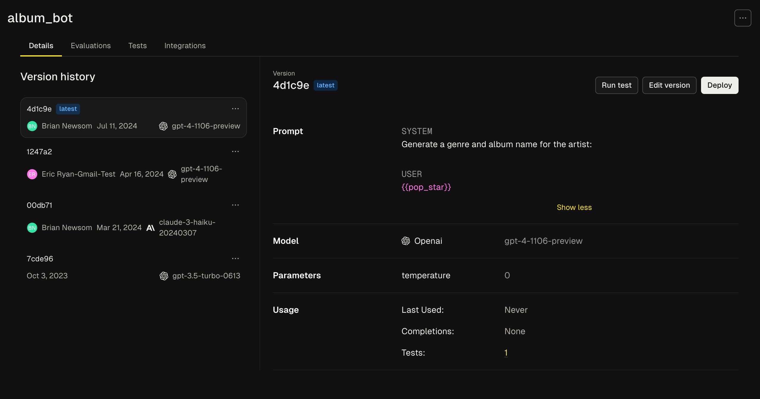Collapse the prompt with Show less
This screenshot has width=760, height=399.
pos(574,207)
